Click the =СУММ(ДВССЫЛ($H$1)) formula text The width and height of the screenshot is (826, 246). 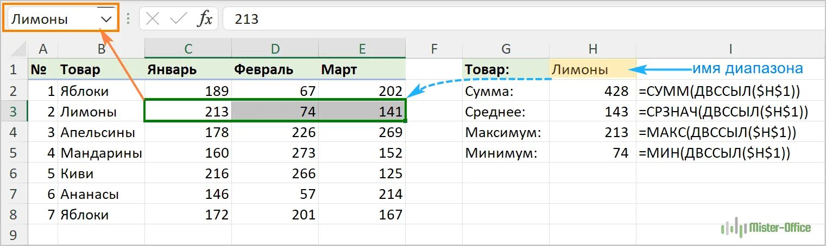[720, 91]
